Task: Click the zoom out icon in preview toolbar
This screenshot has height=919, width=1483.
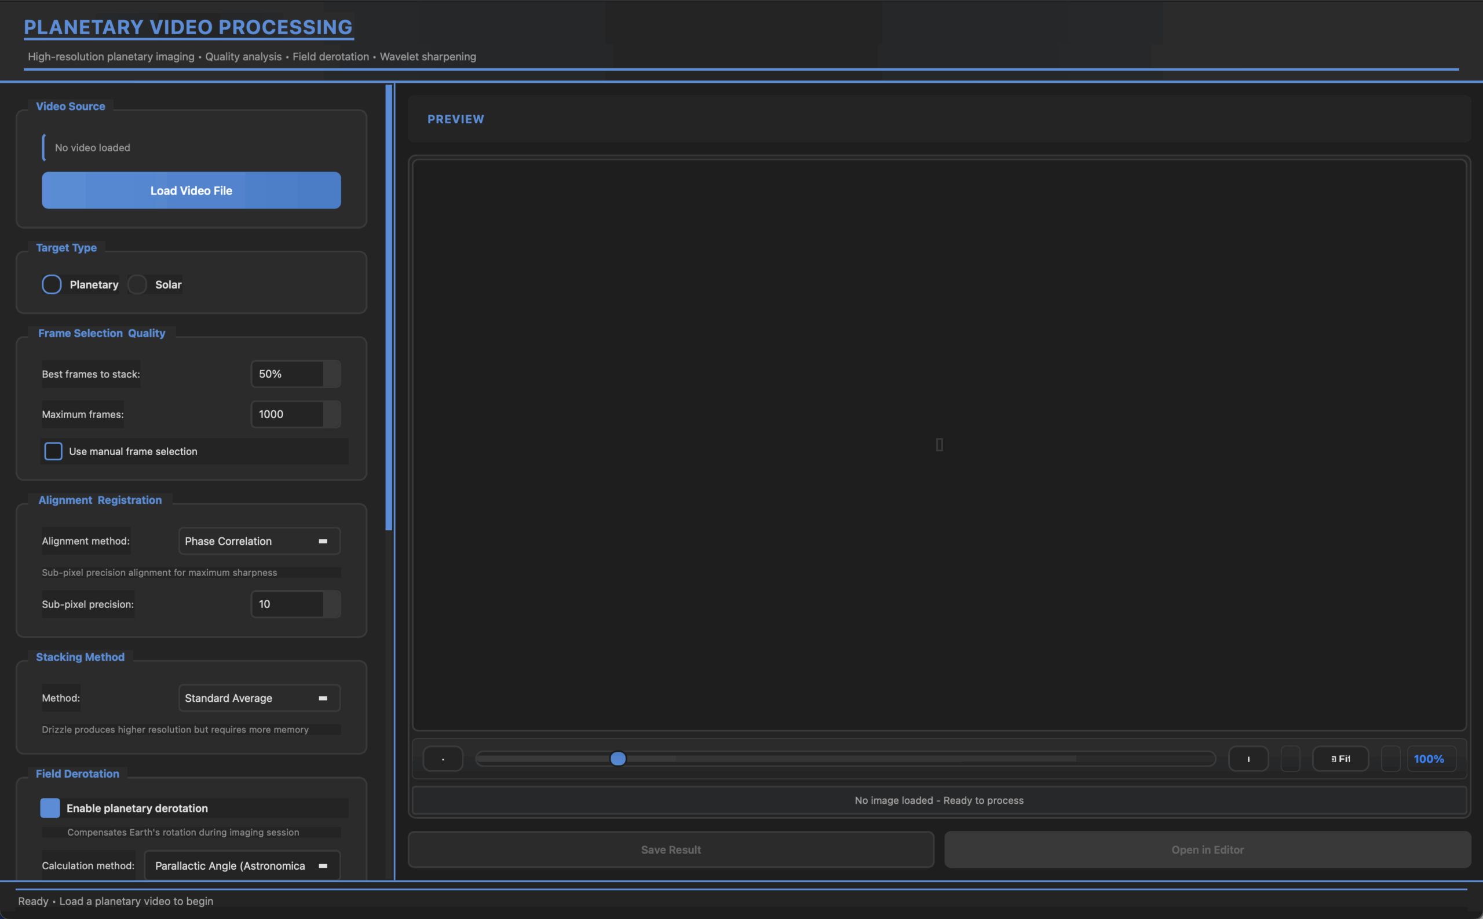Action: click(443, 758)
